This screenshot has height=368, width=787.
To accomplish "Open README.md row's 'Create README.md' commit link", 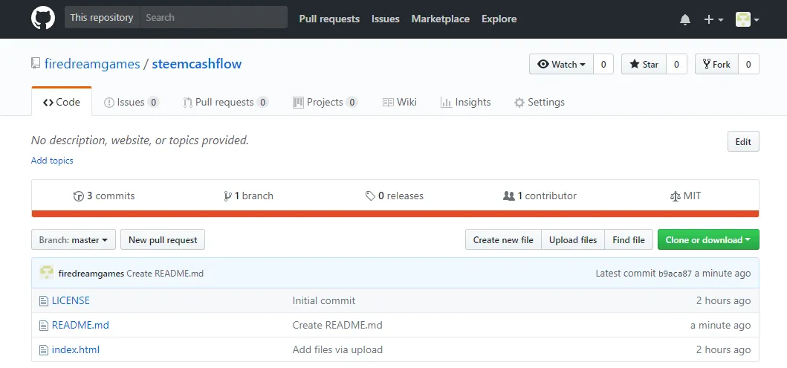I will tap(337, 326).
